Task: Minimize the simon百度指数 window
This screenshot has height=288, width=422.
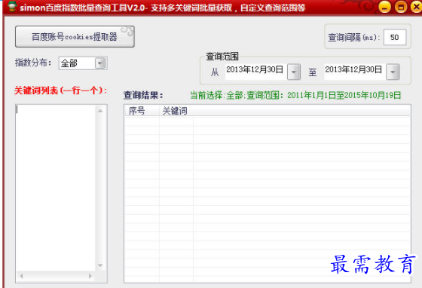Action: pos(384,7)
